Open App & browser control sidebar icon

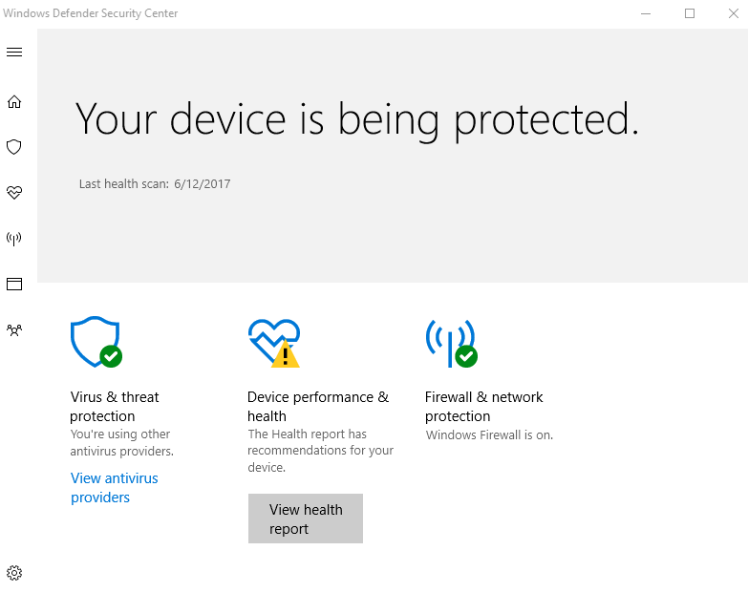[14, 284]
